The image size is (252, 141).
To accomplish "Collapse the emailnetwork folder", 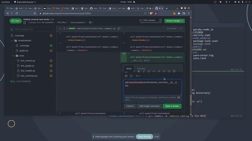I will coord(12,41).
